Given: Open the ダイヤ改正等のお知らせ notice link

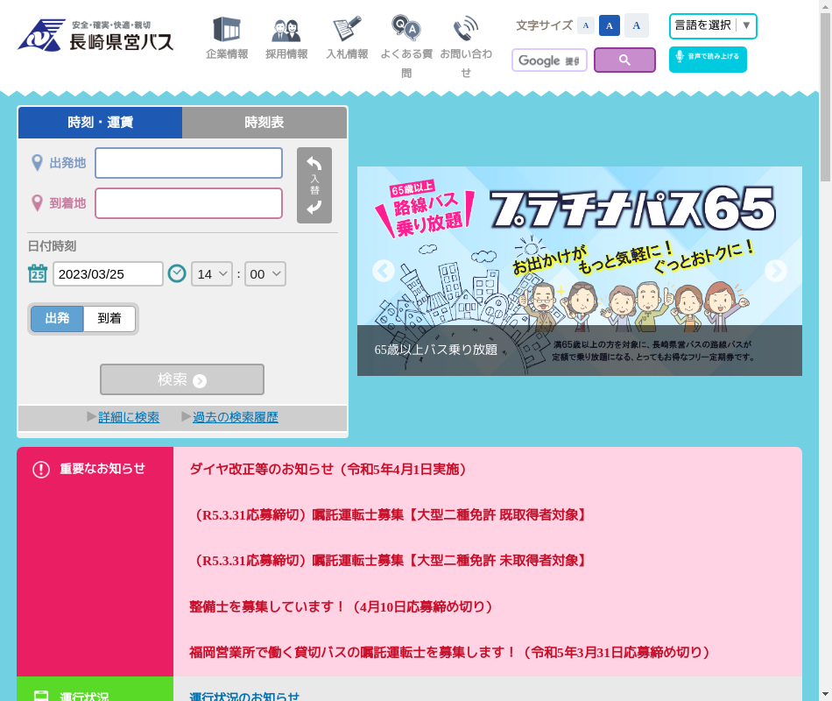Looking at the screenshot, I should click(x=328, y=469).
